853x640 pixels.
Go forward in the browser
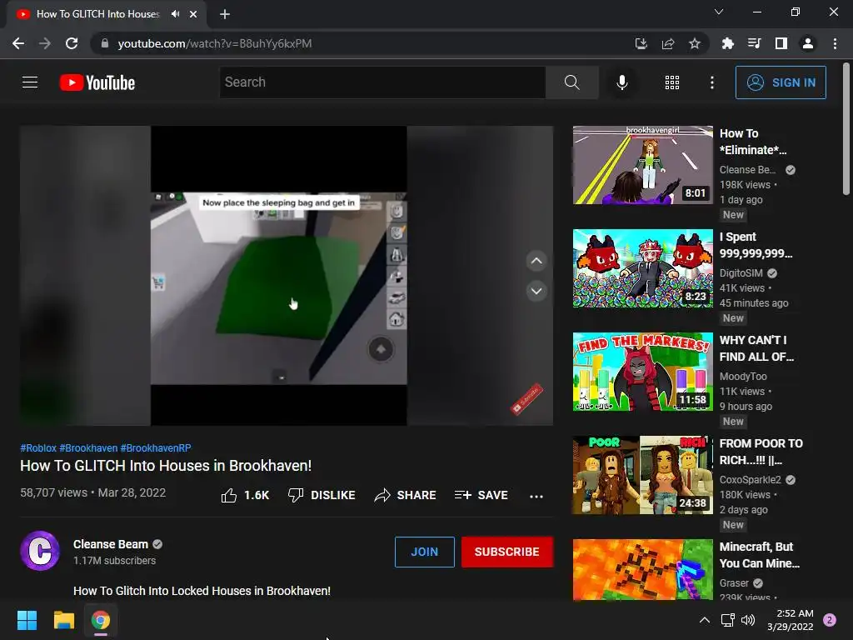45,43
